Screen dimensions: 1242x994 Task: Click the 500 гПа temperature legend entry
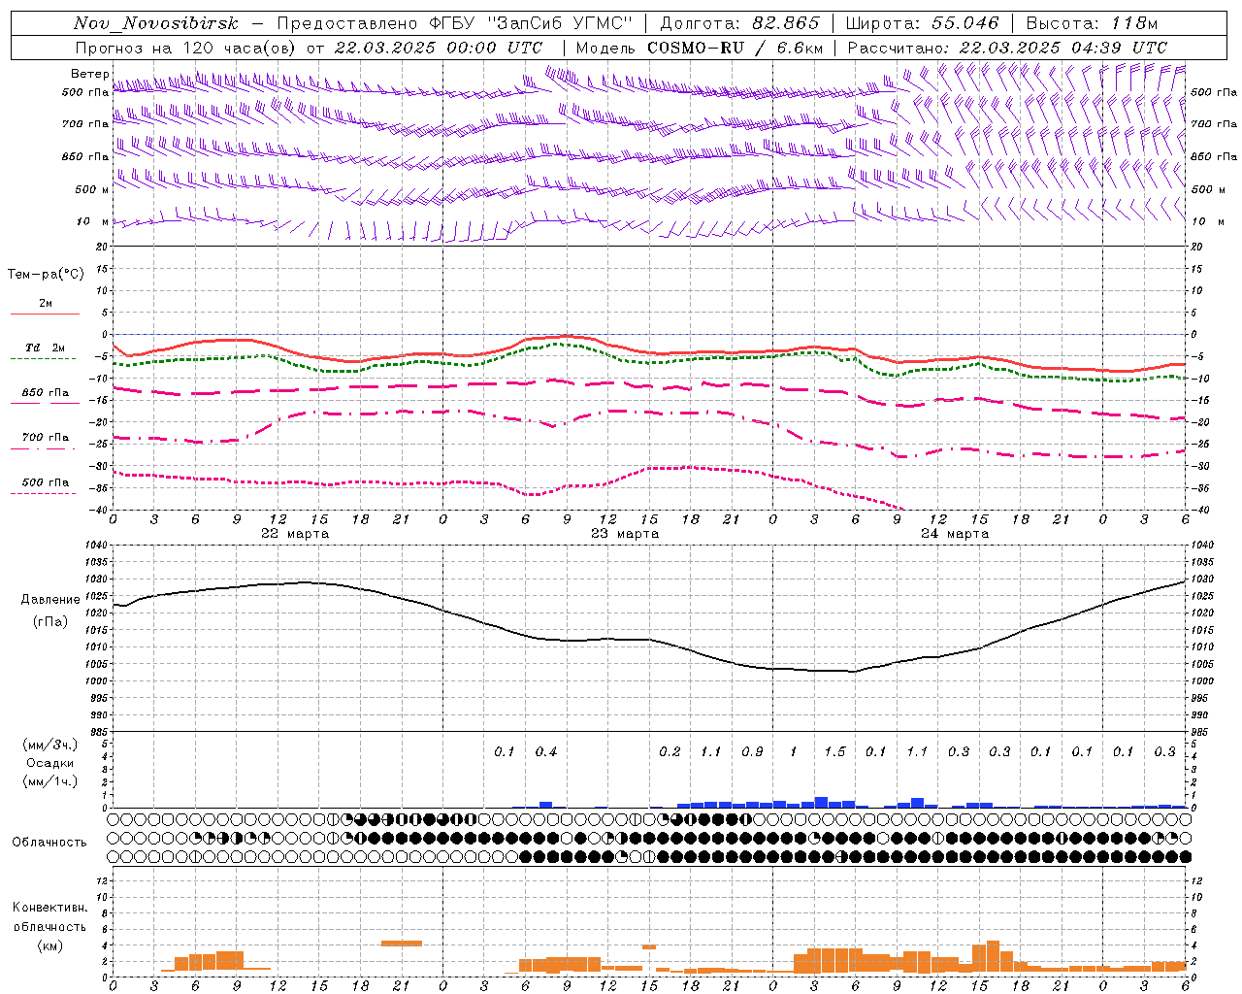[x=46, y=482]
